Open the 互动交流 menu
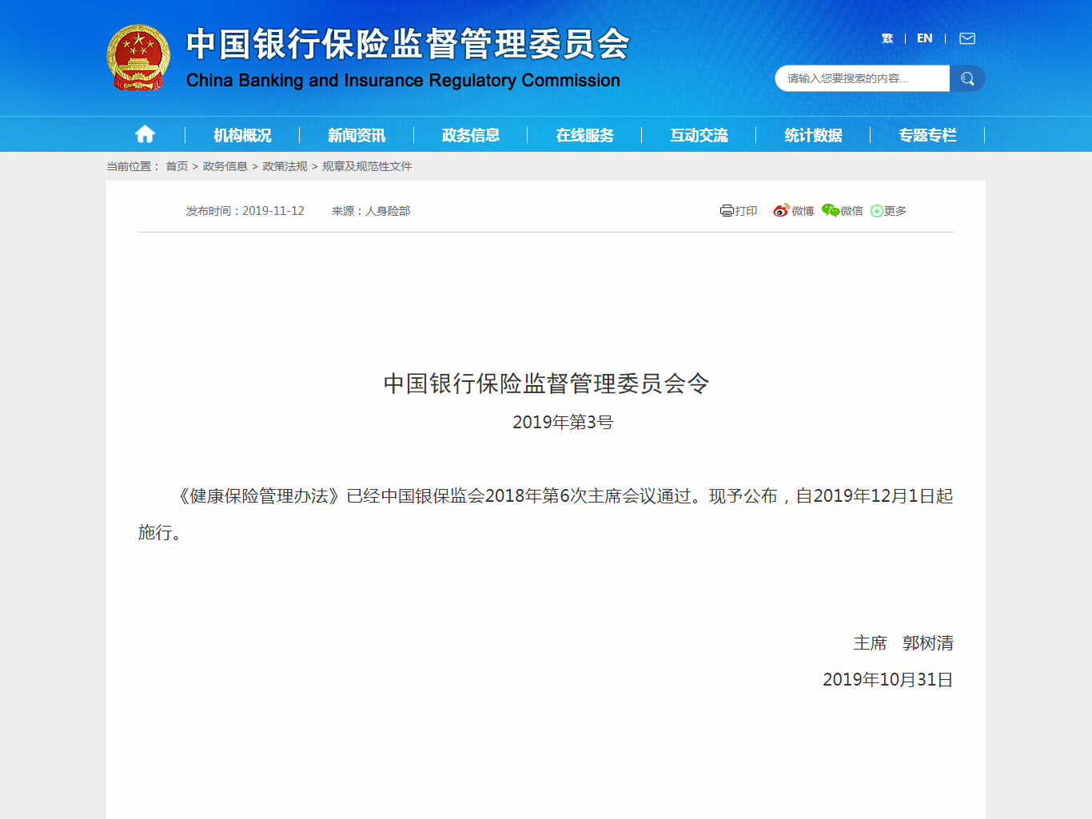 699,135
